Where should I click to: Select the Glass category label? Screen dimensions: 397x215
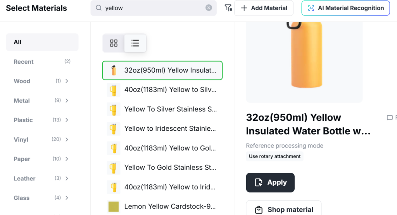(22, 198)
